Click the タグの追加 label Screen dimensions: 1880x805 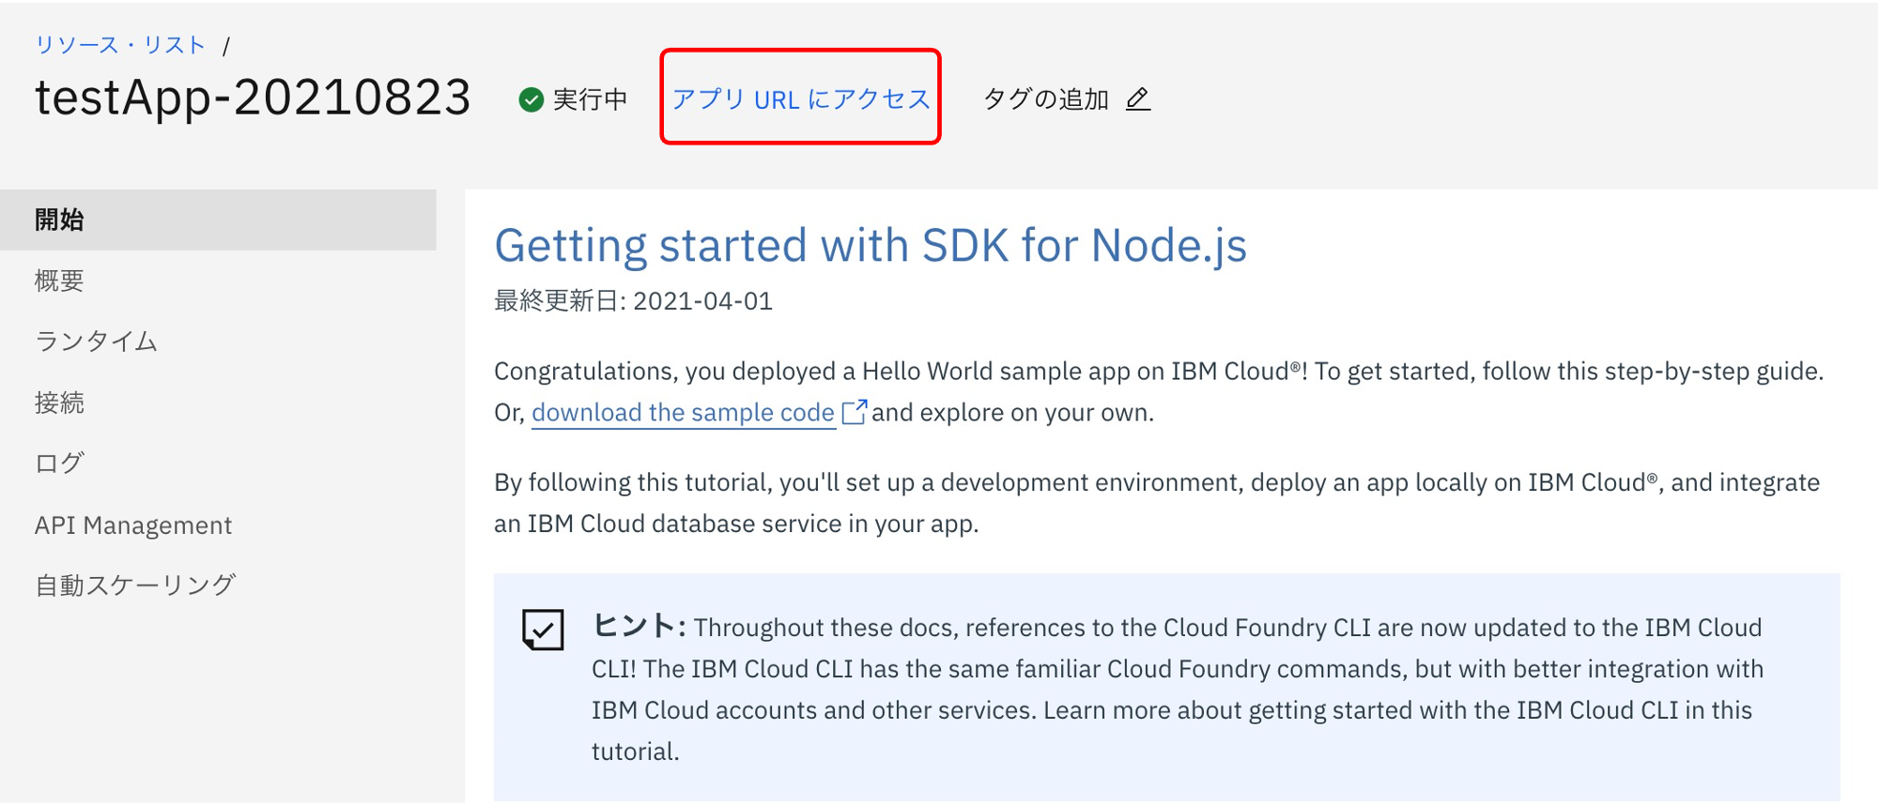pos(1046,99)
